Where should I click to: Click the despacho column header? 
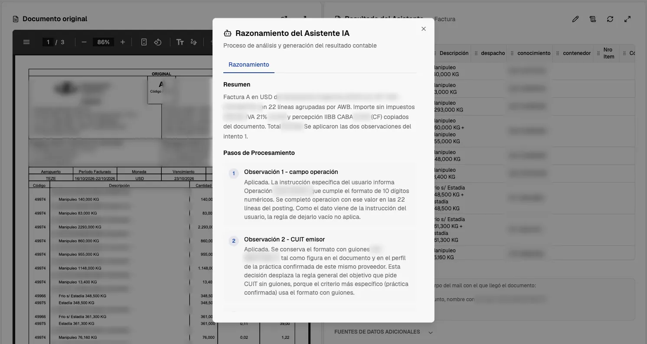pyautogui.click(x=493, y=53)
